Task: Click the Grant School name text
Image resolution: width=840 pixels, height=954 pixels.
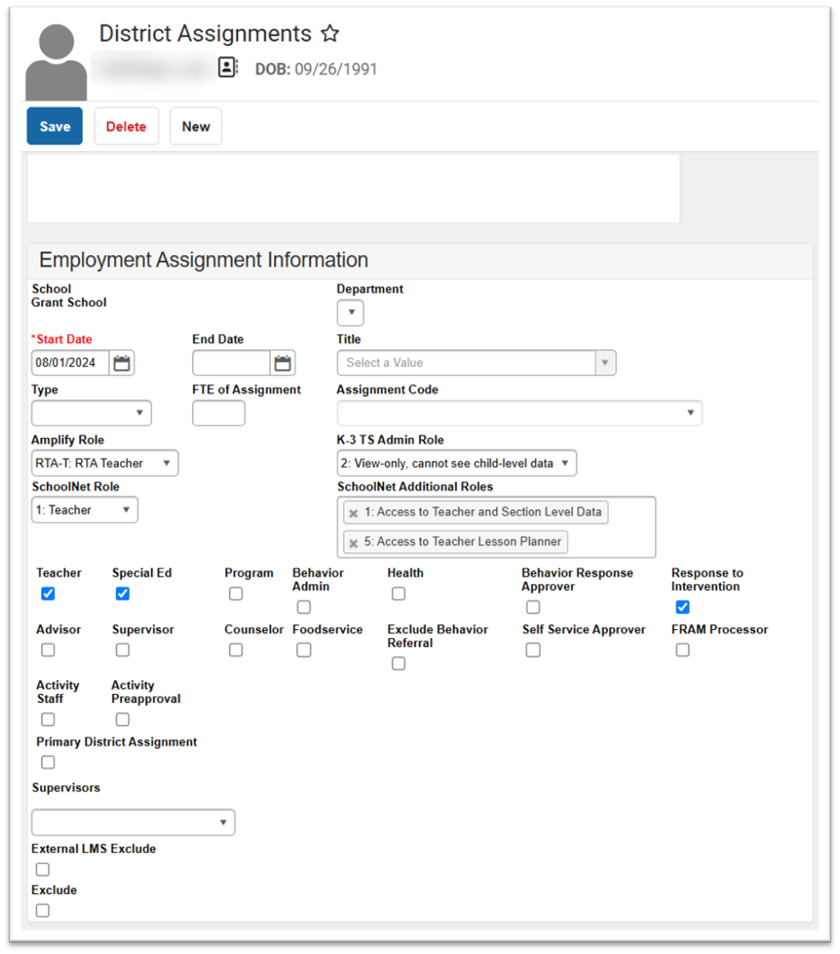Action: pos(69,303)
